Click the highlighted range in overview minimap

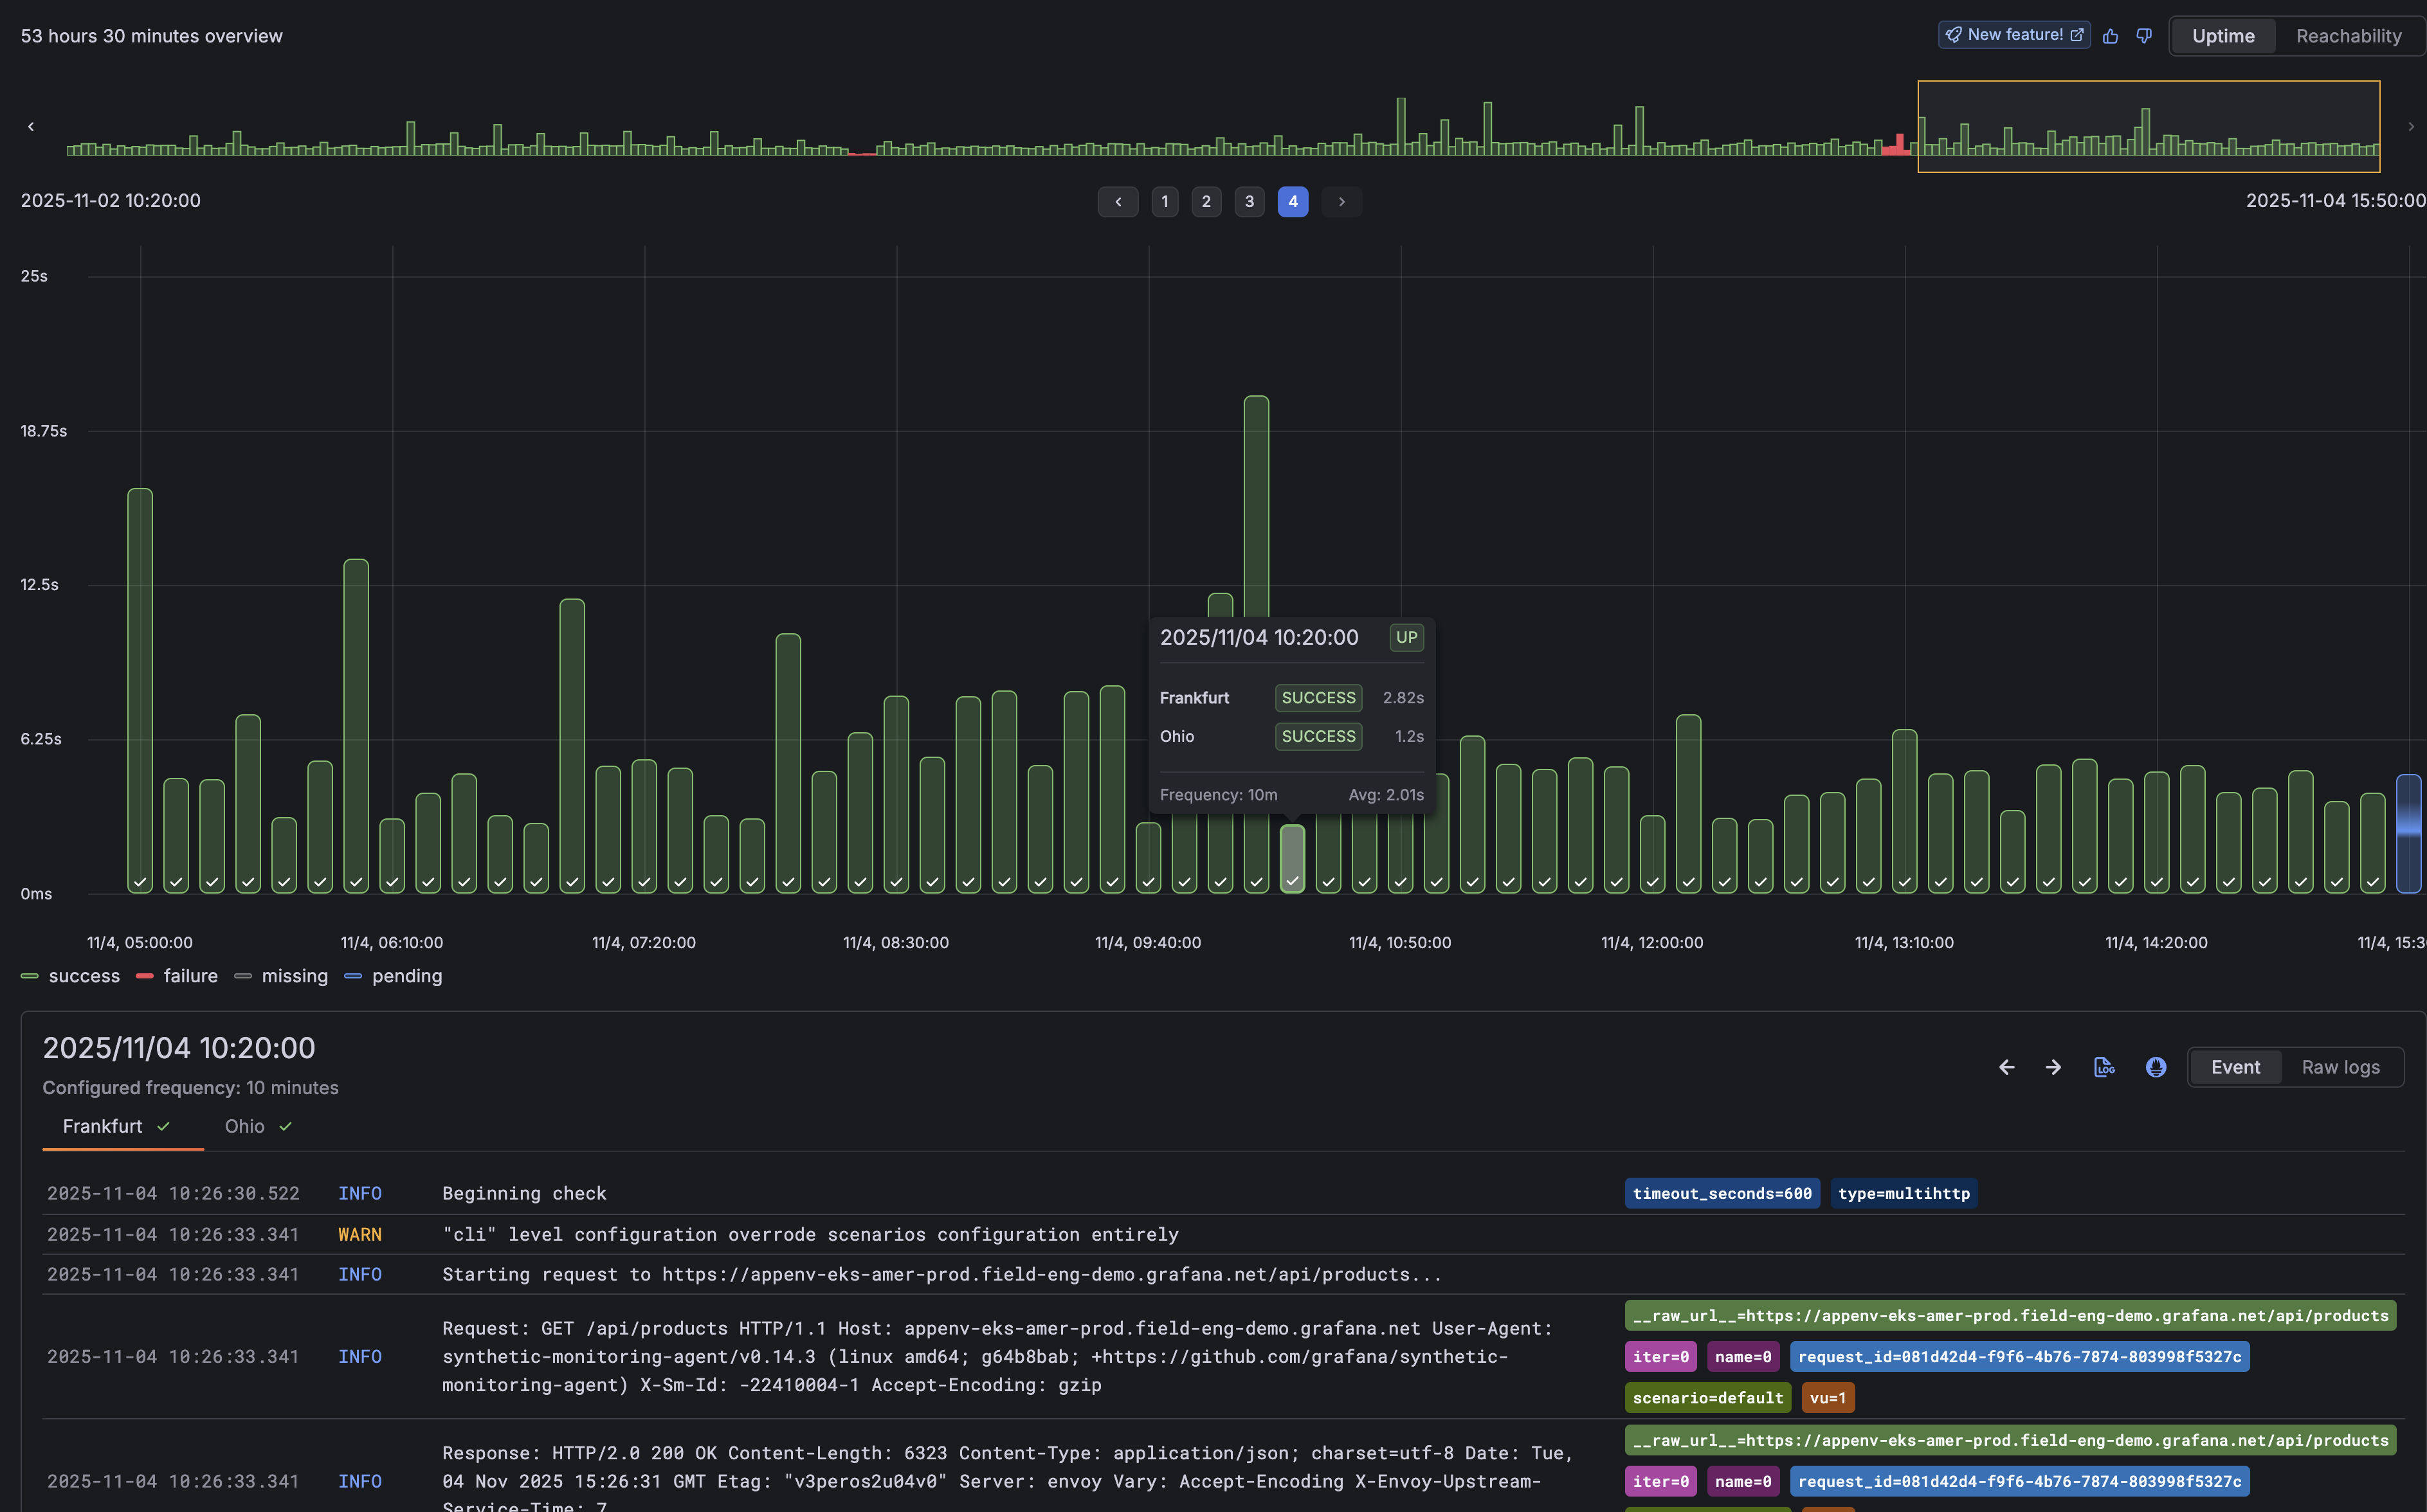[2148, 126]
